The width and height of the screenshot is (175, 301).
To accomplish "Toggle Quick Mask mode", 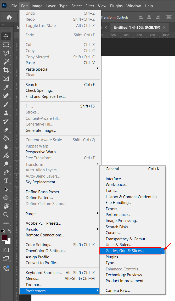I will coord(6,250).
